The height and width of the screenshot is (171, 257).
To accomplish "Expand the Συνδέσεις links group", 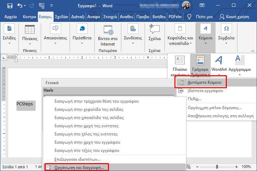I will point(133,34).
